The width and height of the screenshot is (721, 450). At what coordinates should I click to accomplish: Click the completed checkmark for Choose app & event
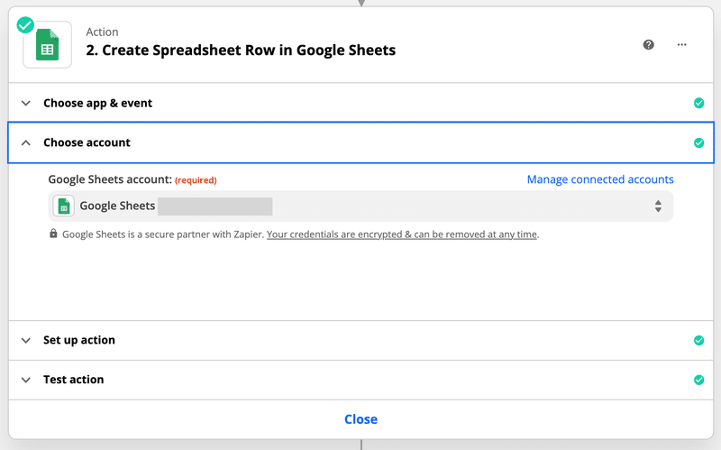coord(698,103)
